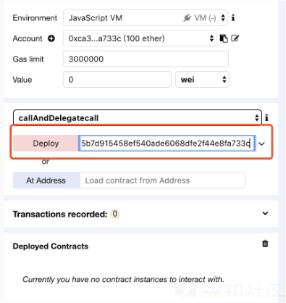Image resolution: width=286 pixels, height=303 pixels.
Task: Open the Account selection dropdown
Action: (140, 38)
